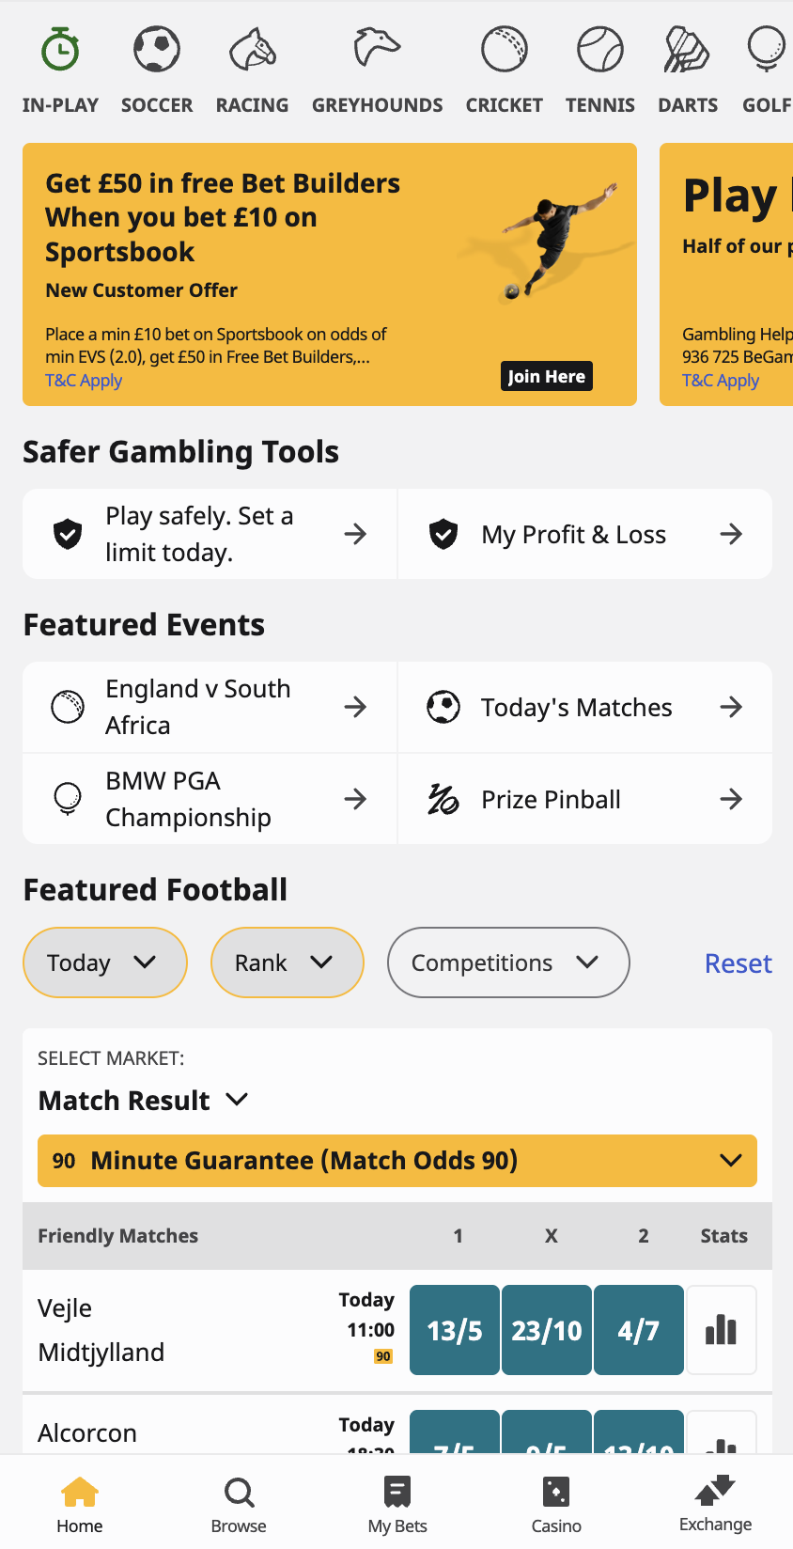Open England v South Africa event
Viewport: 793px width, 1549px height.
coord(210,707)
